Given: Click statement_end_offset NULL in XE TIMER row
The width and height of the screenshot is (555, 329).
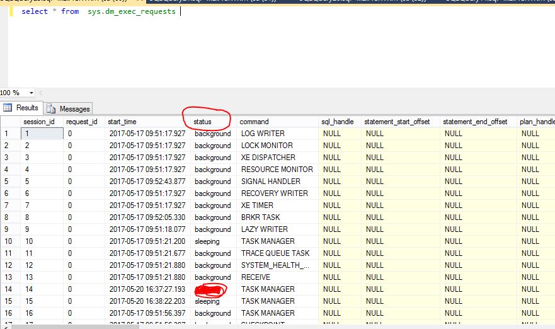Looking at the screenshot, I should point(478,205).
